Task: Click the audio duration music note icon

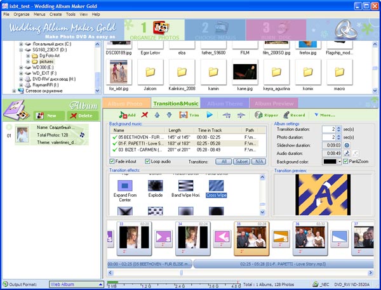Action: [347, 154]
